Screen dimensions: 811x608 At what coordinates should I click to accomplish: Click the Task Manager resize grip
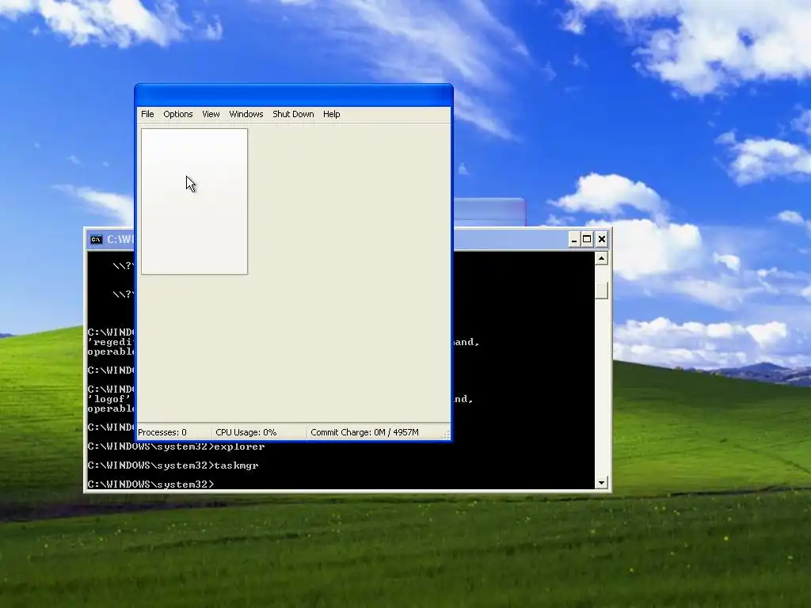[x=445, y=435]
